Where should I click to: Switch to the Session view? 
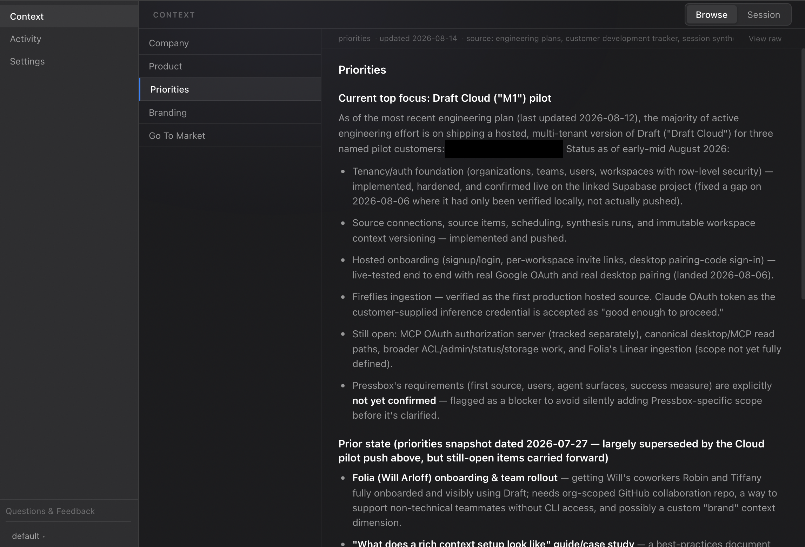(763, 15)
